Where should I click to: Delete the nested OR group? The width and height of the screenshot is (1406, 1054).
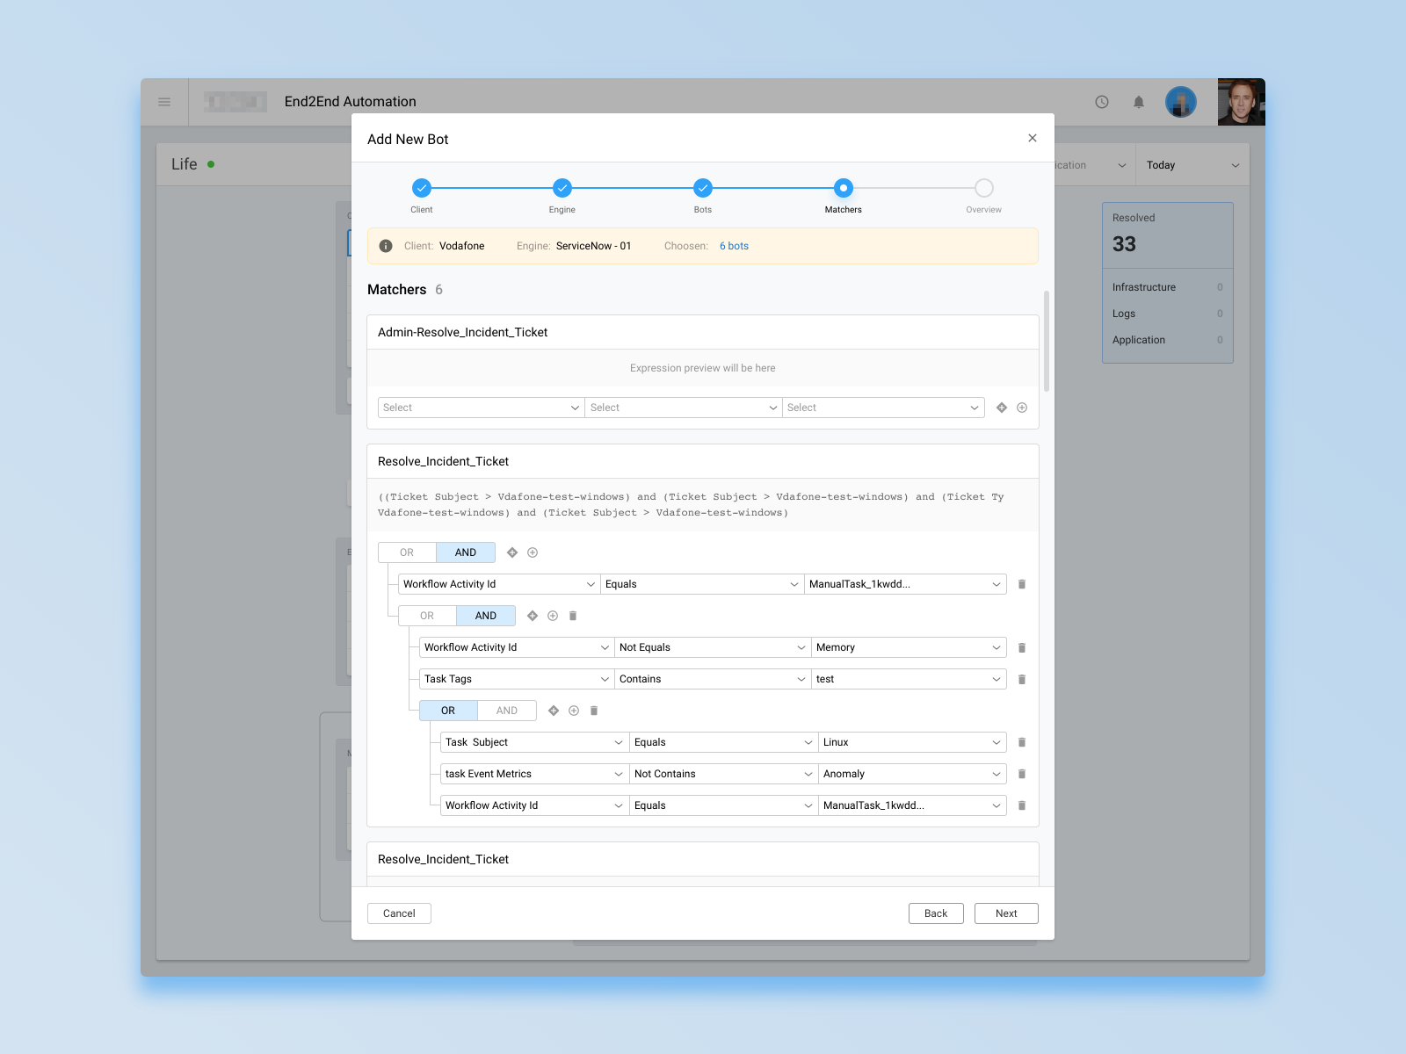(594, 711)
